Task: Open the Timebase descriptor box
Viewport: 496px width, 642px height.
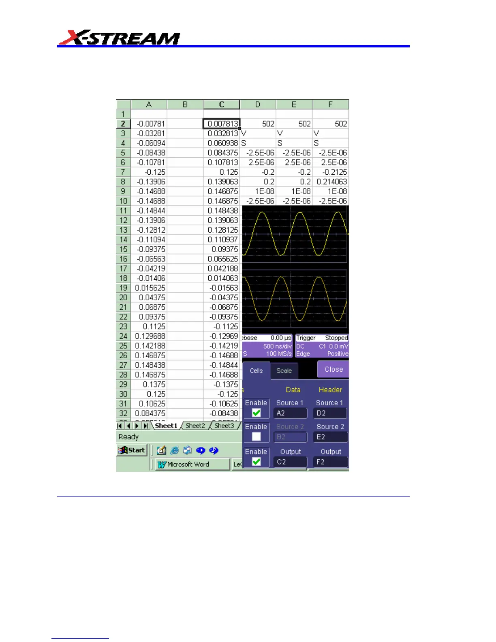Action: 267,346
